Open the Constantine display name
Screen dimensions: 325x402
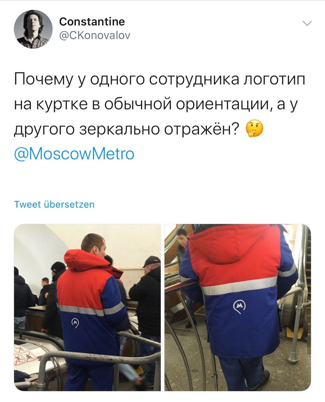tap(92, 21)
